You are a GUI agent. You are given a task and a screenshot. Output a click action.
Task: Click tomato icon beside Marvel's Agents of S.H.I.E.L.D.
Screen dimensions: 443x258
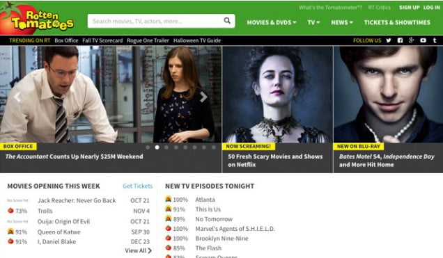169,228
